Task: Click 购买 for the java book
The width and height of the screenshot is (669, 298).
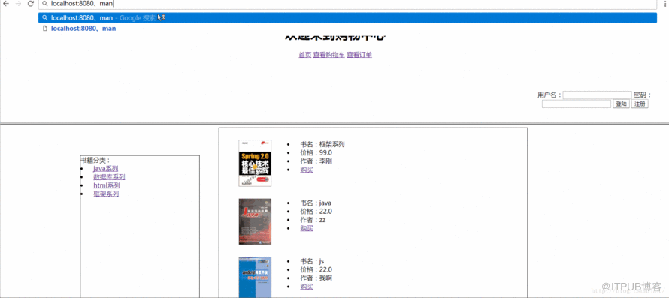Action: pyautogui.click(x=307, y=228)
